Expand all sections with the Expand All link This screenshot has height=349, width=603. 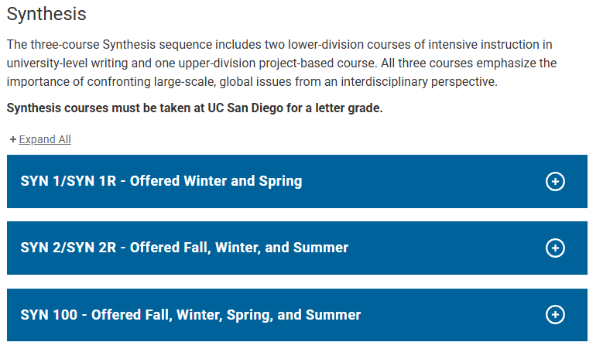45,139
